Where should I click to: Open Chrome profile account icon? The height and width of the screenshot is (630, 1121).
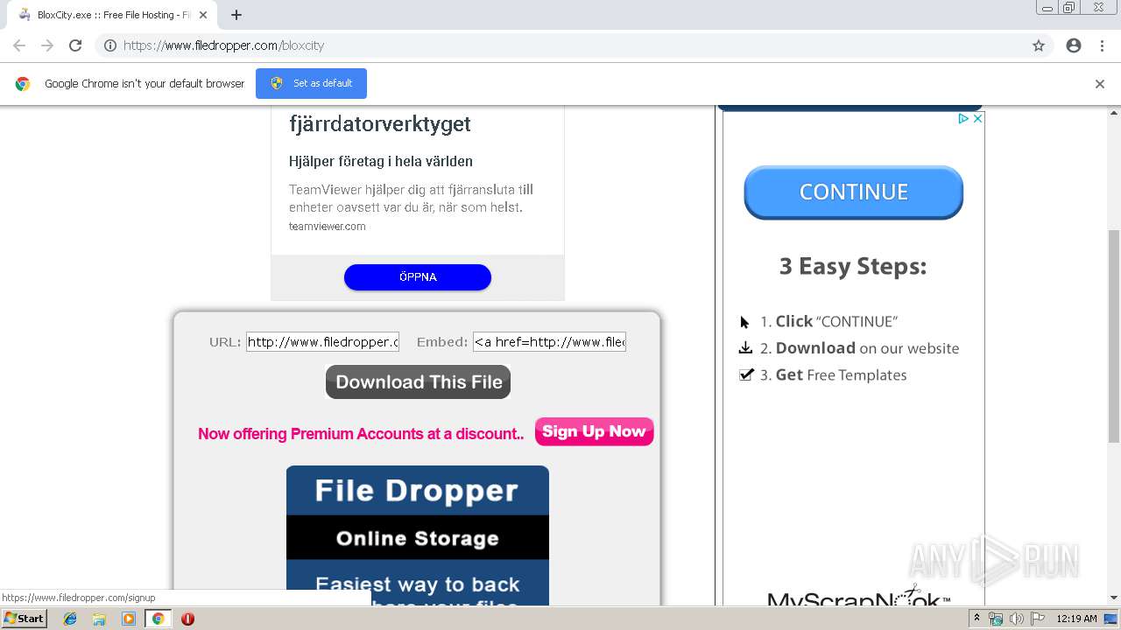click(x=1074, y=45)
